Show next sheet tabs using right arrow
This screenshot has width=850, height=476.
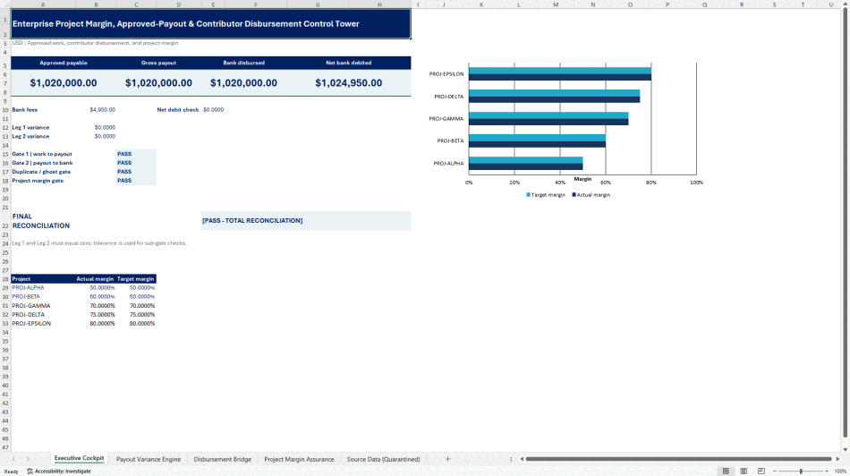(28, 459)
